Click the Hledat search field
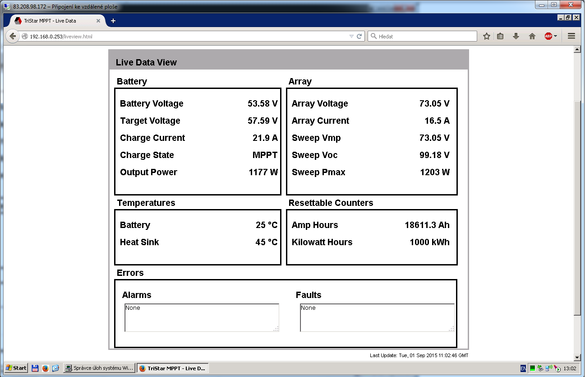The height and width of the screenshot is (377, 585). 424,37
